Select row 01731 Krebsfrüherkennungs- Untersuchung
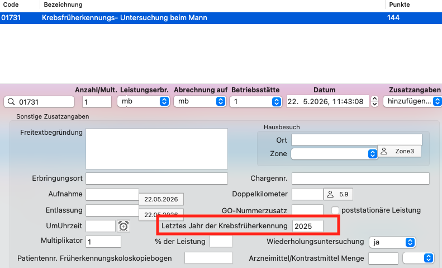The image size is (442, 268). 221,18
